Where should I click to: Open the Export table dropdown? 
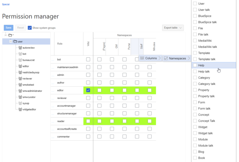pos(173,28)
